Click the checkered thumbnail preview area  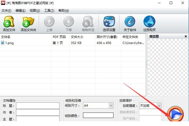(168, 67)
